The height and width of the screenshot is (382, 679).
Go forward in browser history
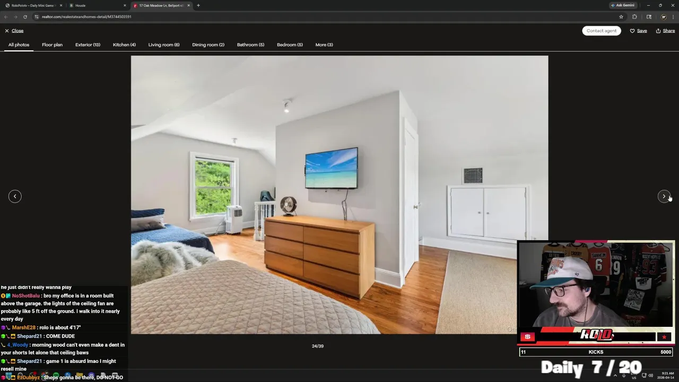(15, 16)
